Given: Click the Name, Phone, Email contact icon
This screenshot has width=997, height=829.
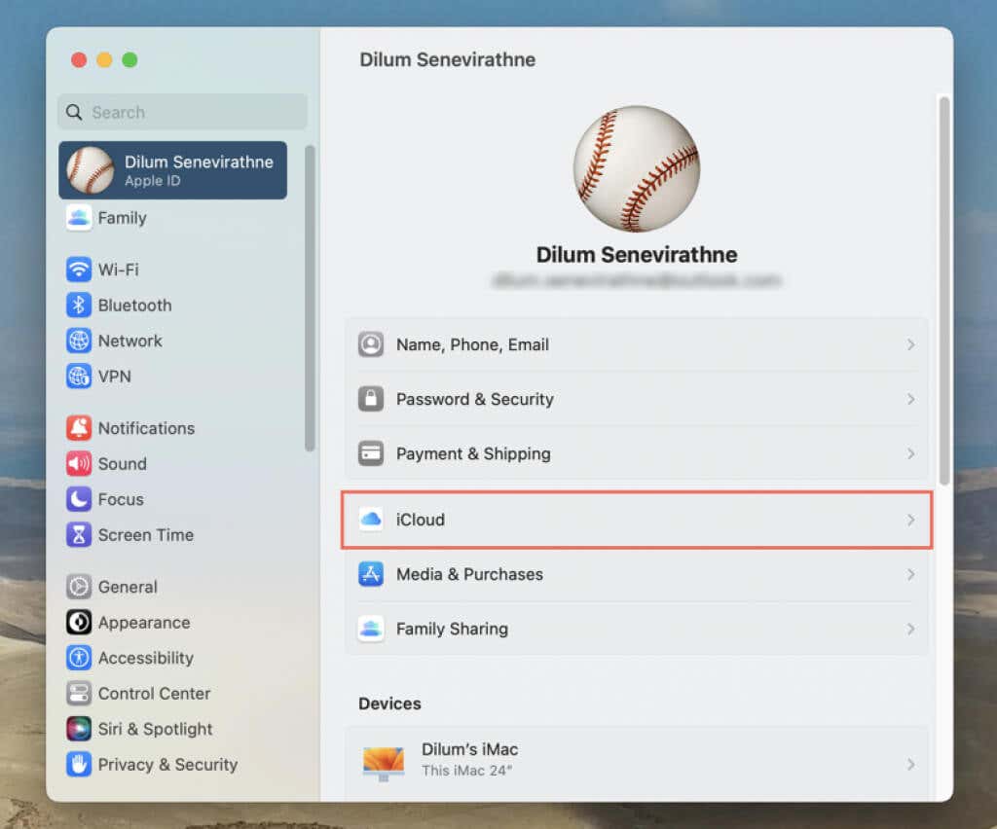Looking at the screenshot, I should [371, 344].
